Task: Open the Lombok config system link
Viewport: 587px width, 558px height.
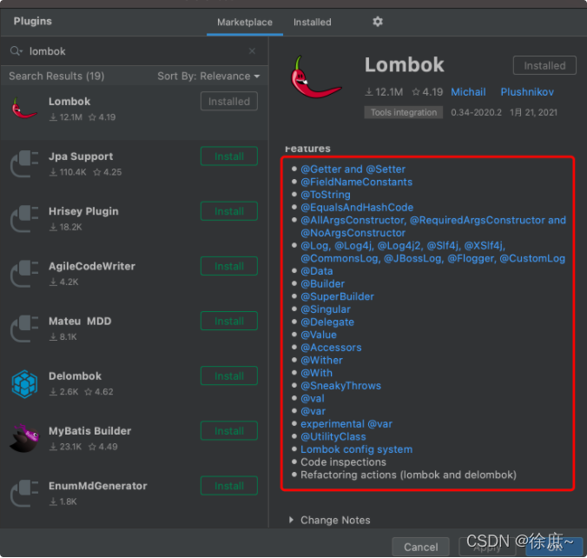Action: (356, 449)
